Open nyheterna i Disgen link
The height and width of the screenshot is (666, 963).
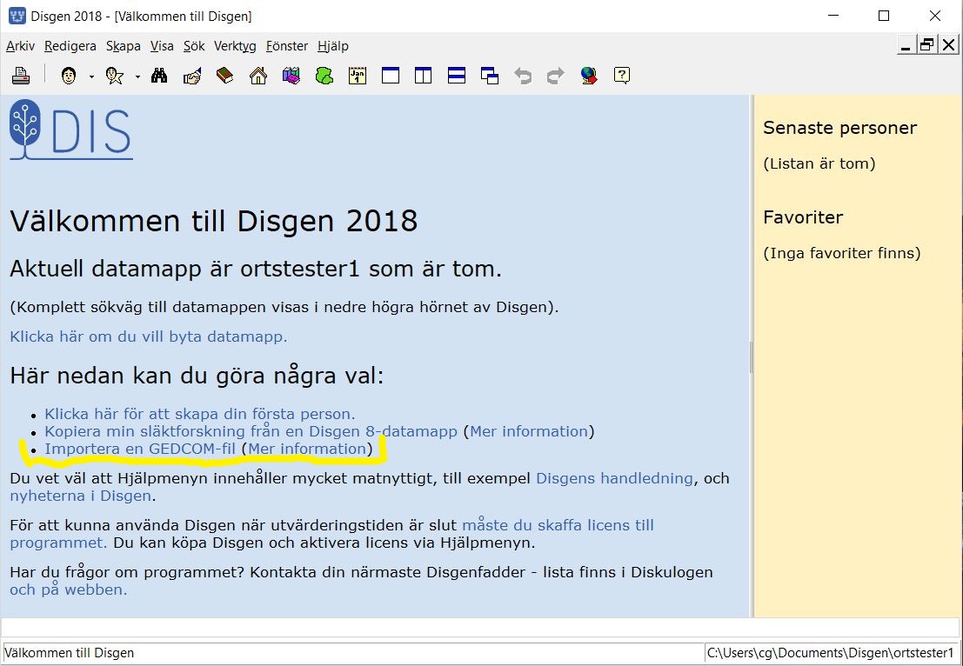(x=80, y=496)
